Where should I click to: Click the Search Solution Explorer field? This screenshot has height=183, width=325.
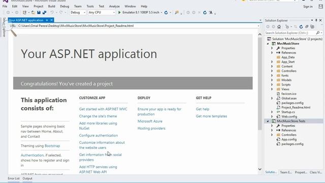[x=290, y=33]
